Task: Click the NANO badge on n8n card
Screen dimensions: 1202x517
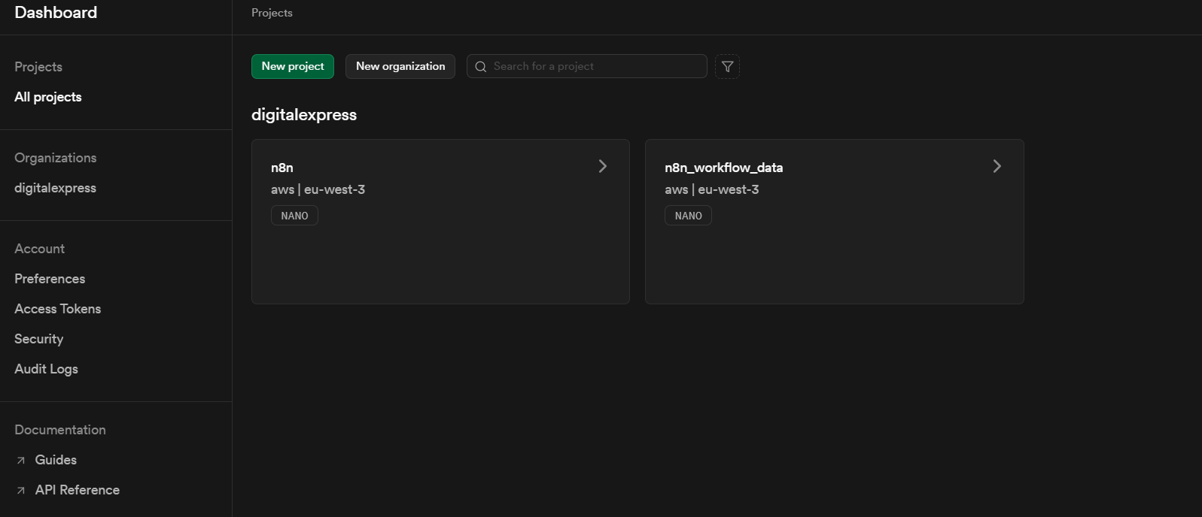Action: tap(294, 216)
